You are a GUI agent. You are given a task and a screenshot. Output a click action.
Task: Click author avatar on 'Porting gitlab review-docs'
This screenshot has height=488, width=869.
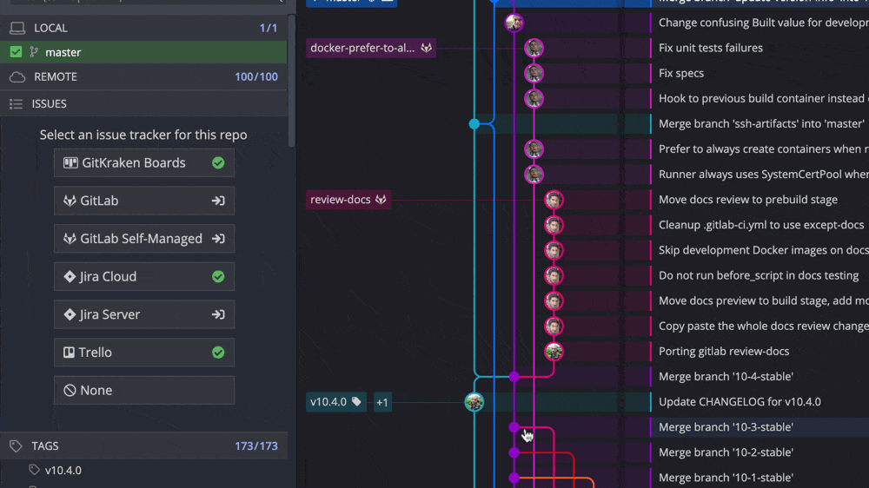tap(554, 351)
